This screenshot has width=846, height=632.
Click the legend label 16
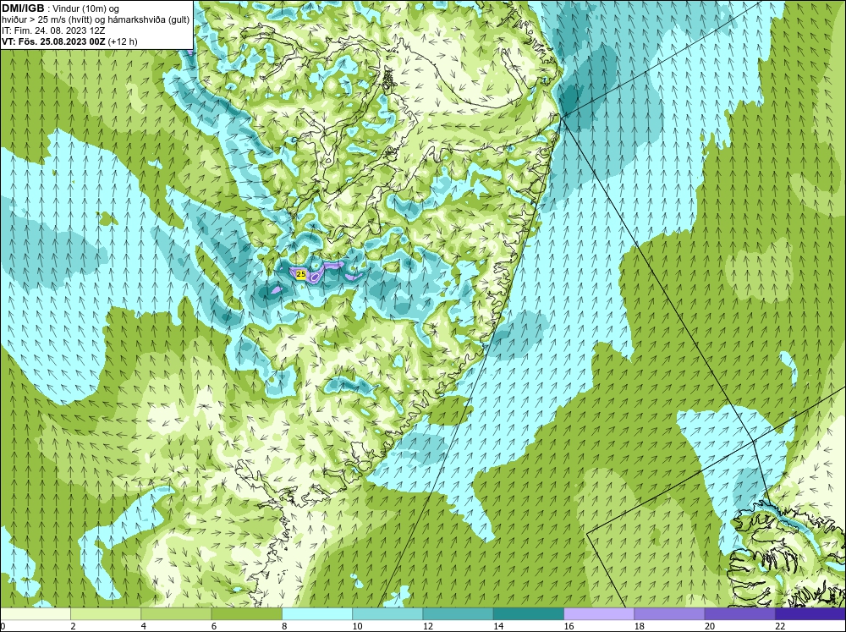(x=569, y=626)
